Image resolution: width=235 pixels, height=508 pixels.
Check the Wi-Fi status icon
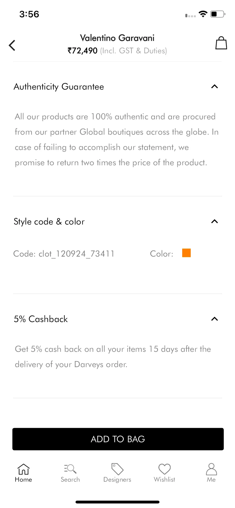click(203, 14)
